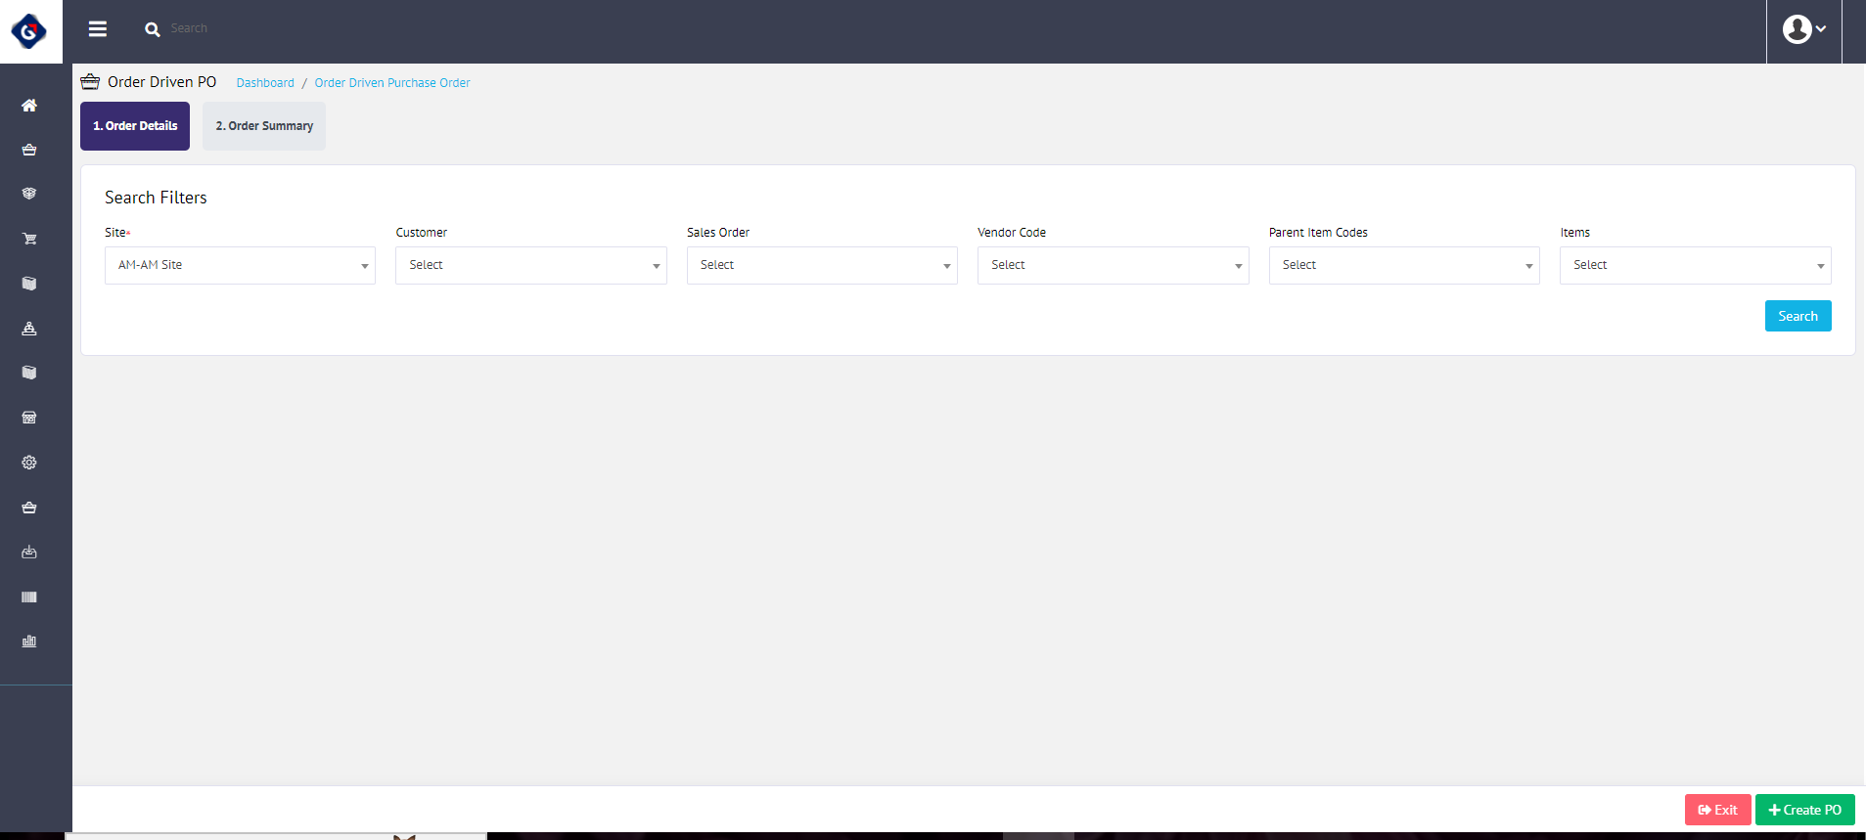
Task: Select the Order Details tab
Action: [x=135, y=126]
